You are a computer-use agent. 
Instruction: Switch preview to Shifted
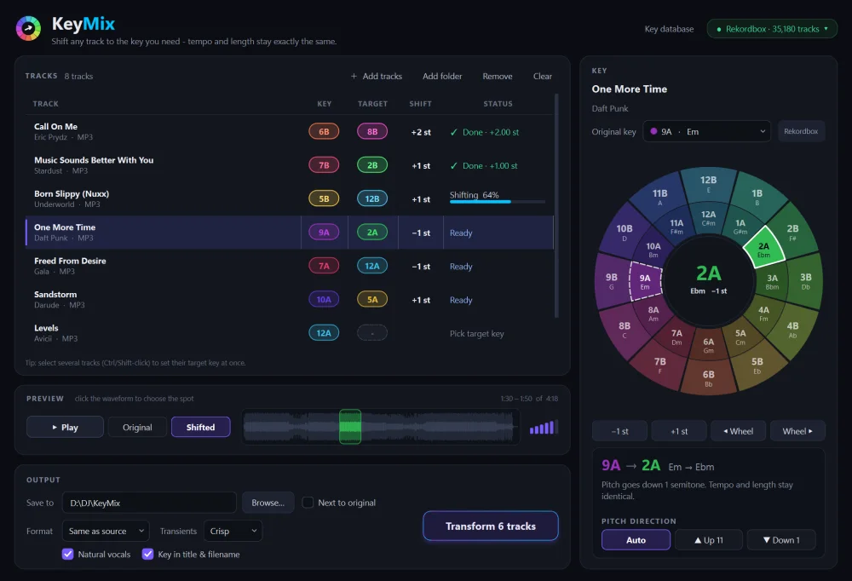click(x=200, y=427)
